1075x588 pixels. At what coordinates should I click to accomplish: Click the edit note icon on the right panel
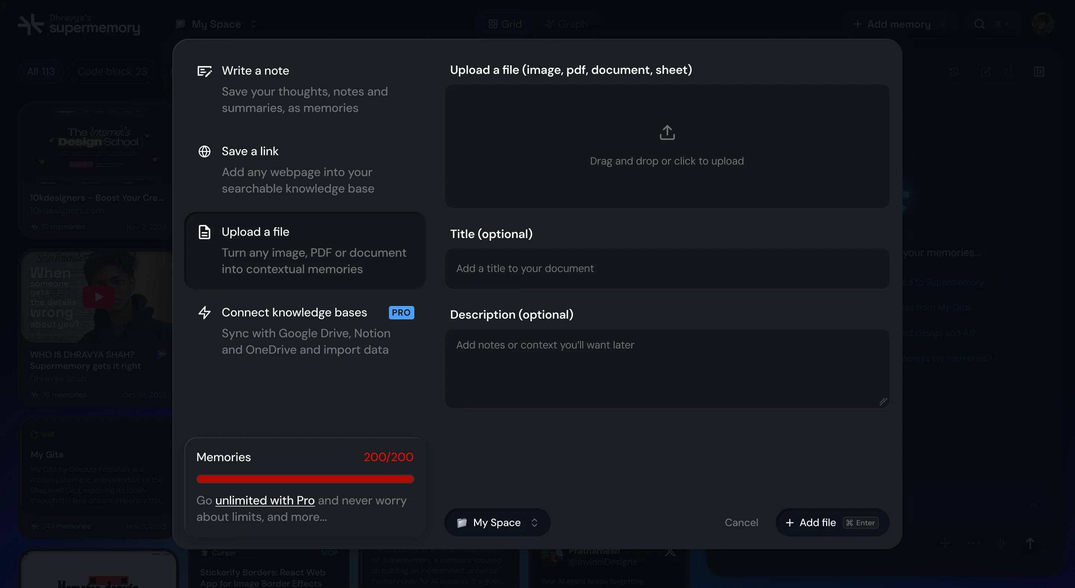tap(987, 72)
